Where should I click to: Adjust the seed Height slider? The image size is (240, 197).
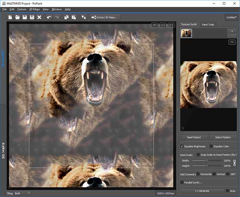[207, 166]
